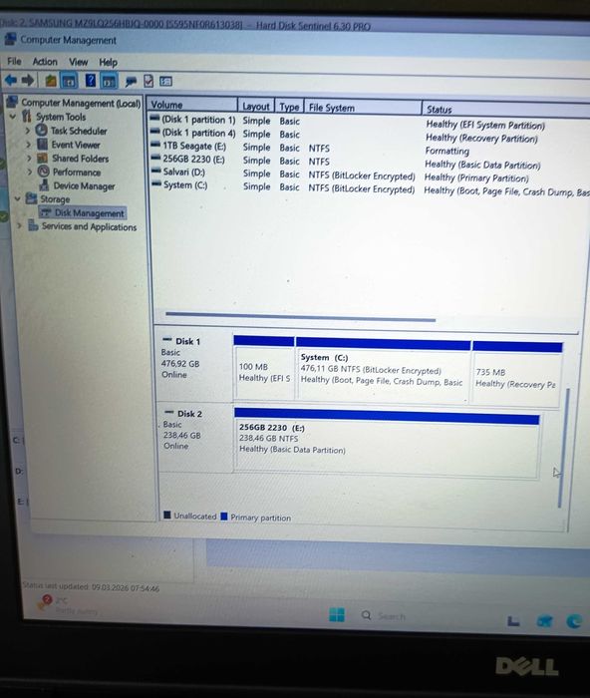Screen dimensions: 590x698
Task: Select the Storage tree item
Action: coord(55,199)
